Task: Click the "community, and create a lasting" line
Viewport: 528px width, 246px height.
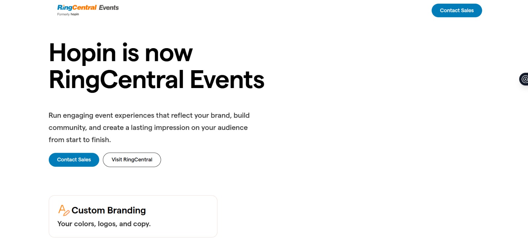Action: 148,128
